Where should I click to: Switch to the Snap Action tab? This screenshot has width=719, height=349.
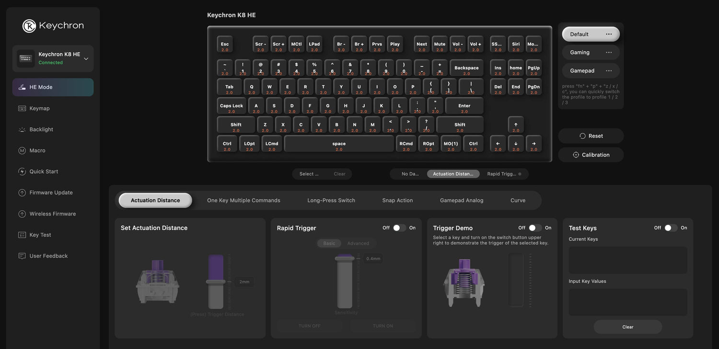coord(397,200)
